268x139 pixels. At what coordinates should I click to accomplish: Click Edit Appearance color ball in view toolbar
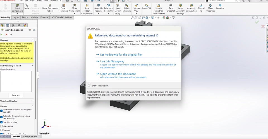click(164, 18)
